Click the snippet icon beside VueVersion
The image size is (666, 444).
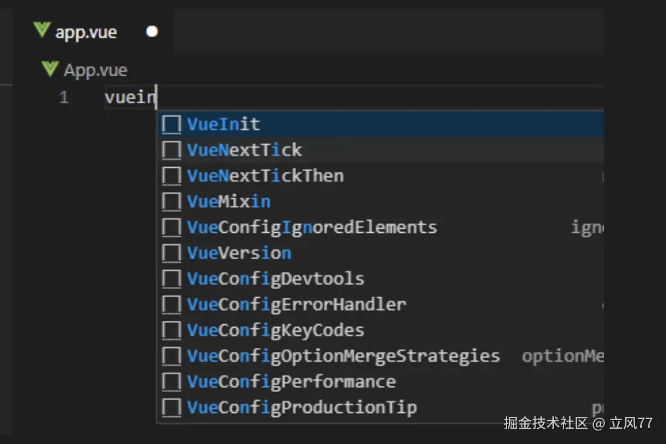171,253
